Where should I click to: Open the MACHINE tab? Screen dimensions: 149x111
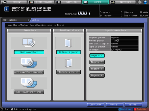(14, 2)
